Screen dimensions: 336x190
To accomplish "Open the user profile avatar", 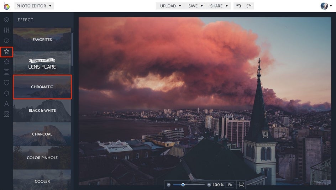I will [x=324, y=6].
